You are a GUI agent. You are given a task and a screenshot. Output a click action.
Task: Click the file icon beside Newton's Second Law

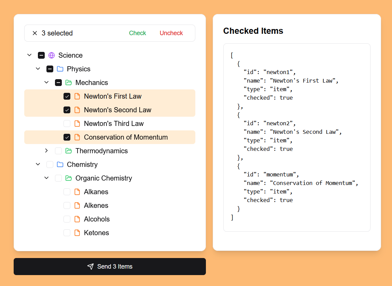pos(77,110)
